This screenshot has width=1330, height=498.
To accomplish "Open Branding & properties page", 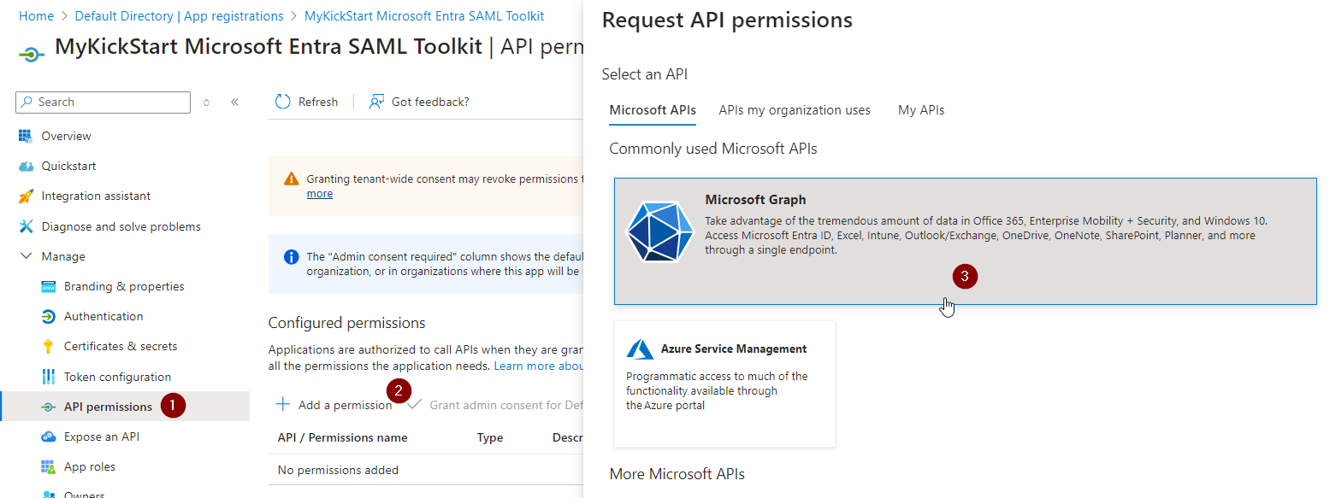I will [123, 286].
